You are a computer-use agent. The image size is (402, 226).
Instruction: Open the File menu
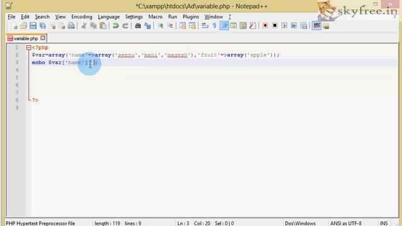pos(11,17)
